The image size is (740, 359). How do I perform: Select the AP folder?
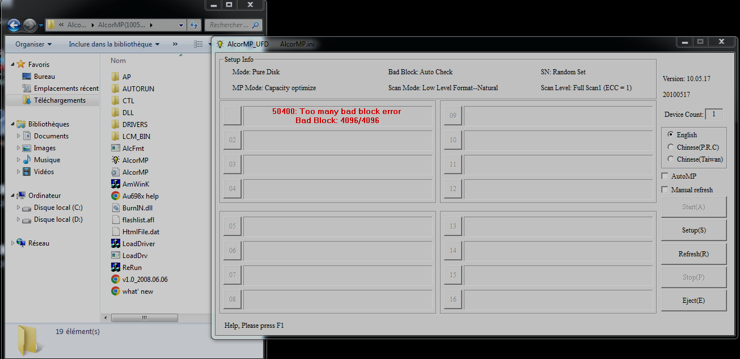[121, 77]
